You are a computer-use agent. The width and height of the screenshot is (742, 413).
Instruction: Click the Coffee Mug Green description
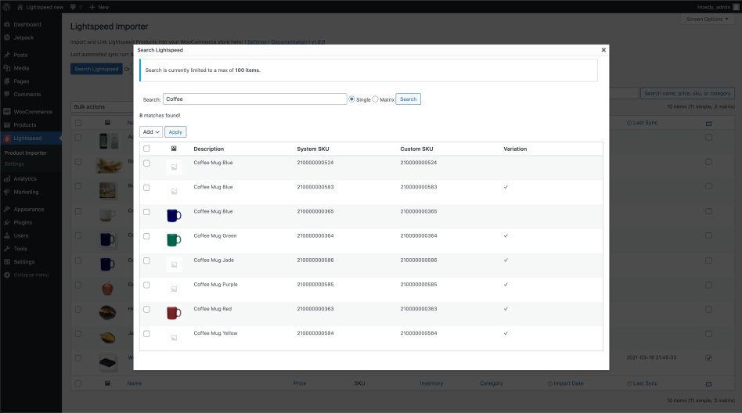pyautogui.click(x=214, y=235)
